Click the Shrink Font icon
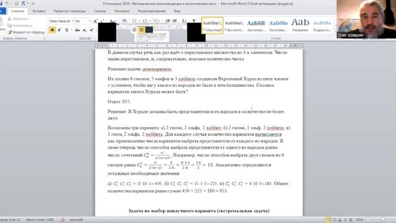Image resolution: width=396 pixels, height=223 pixels. (x=102, y=21)
